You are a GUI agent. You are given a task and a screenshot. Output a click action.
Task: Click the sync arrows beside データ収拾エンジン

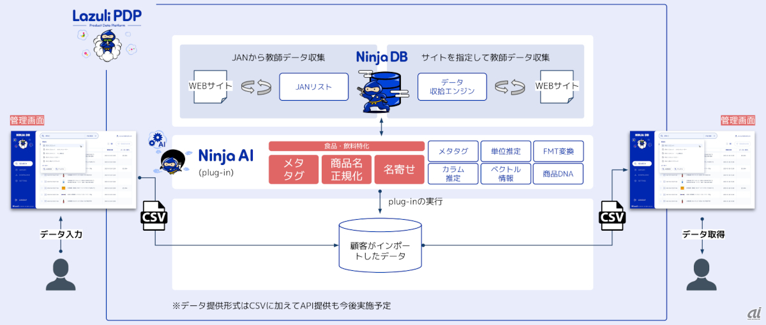coord(510,87)
